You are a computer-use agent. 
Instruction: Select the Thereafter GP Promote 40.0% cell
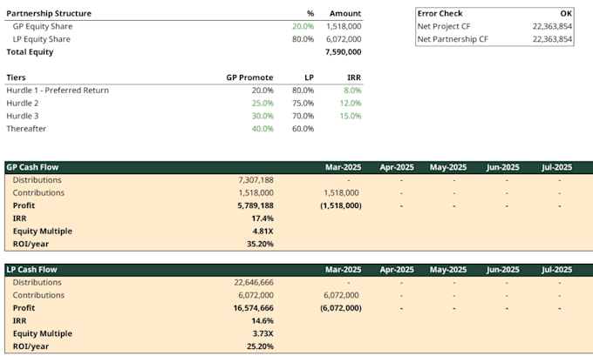pyautogui.click(x=262, y=129)
